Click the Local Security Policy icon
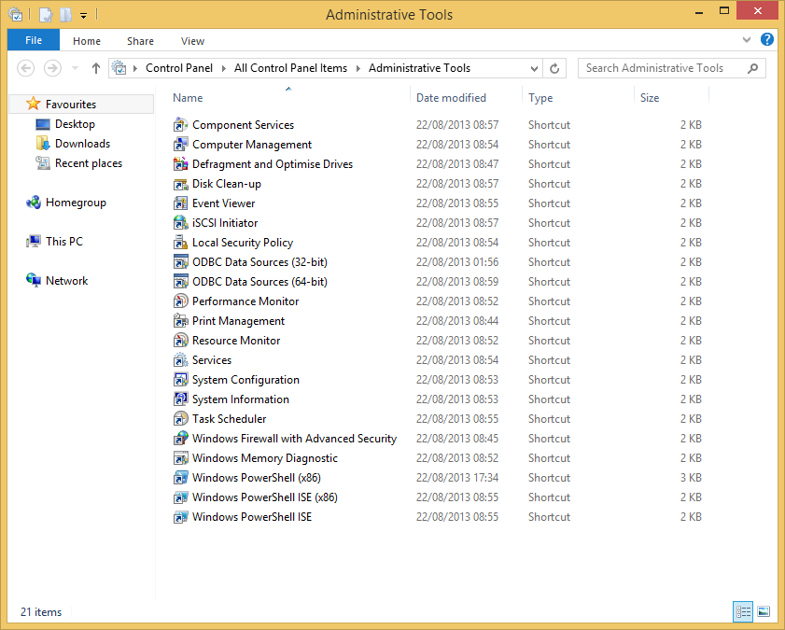Screen dimensions: 785x630 [180, 242]
